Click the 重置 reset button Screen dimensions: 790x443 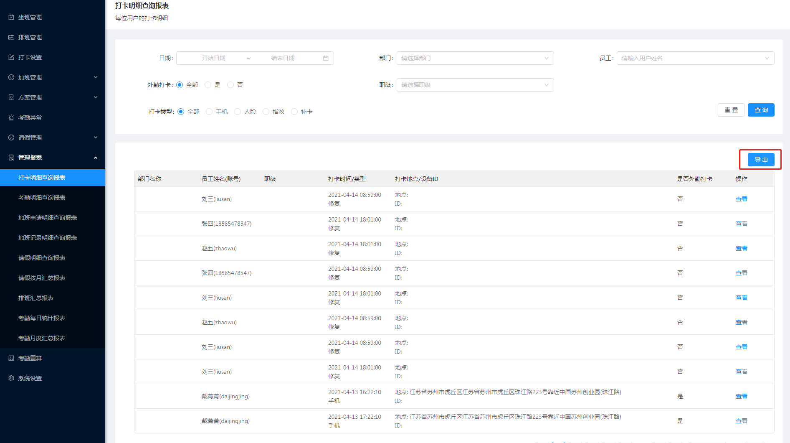(731, 110)
